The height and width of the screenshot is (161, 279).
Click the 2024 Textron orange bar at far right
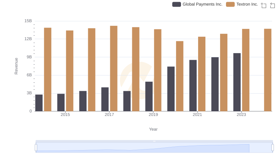[x=268, y=70]
